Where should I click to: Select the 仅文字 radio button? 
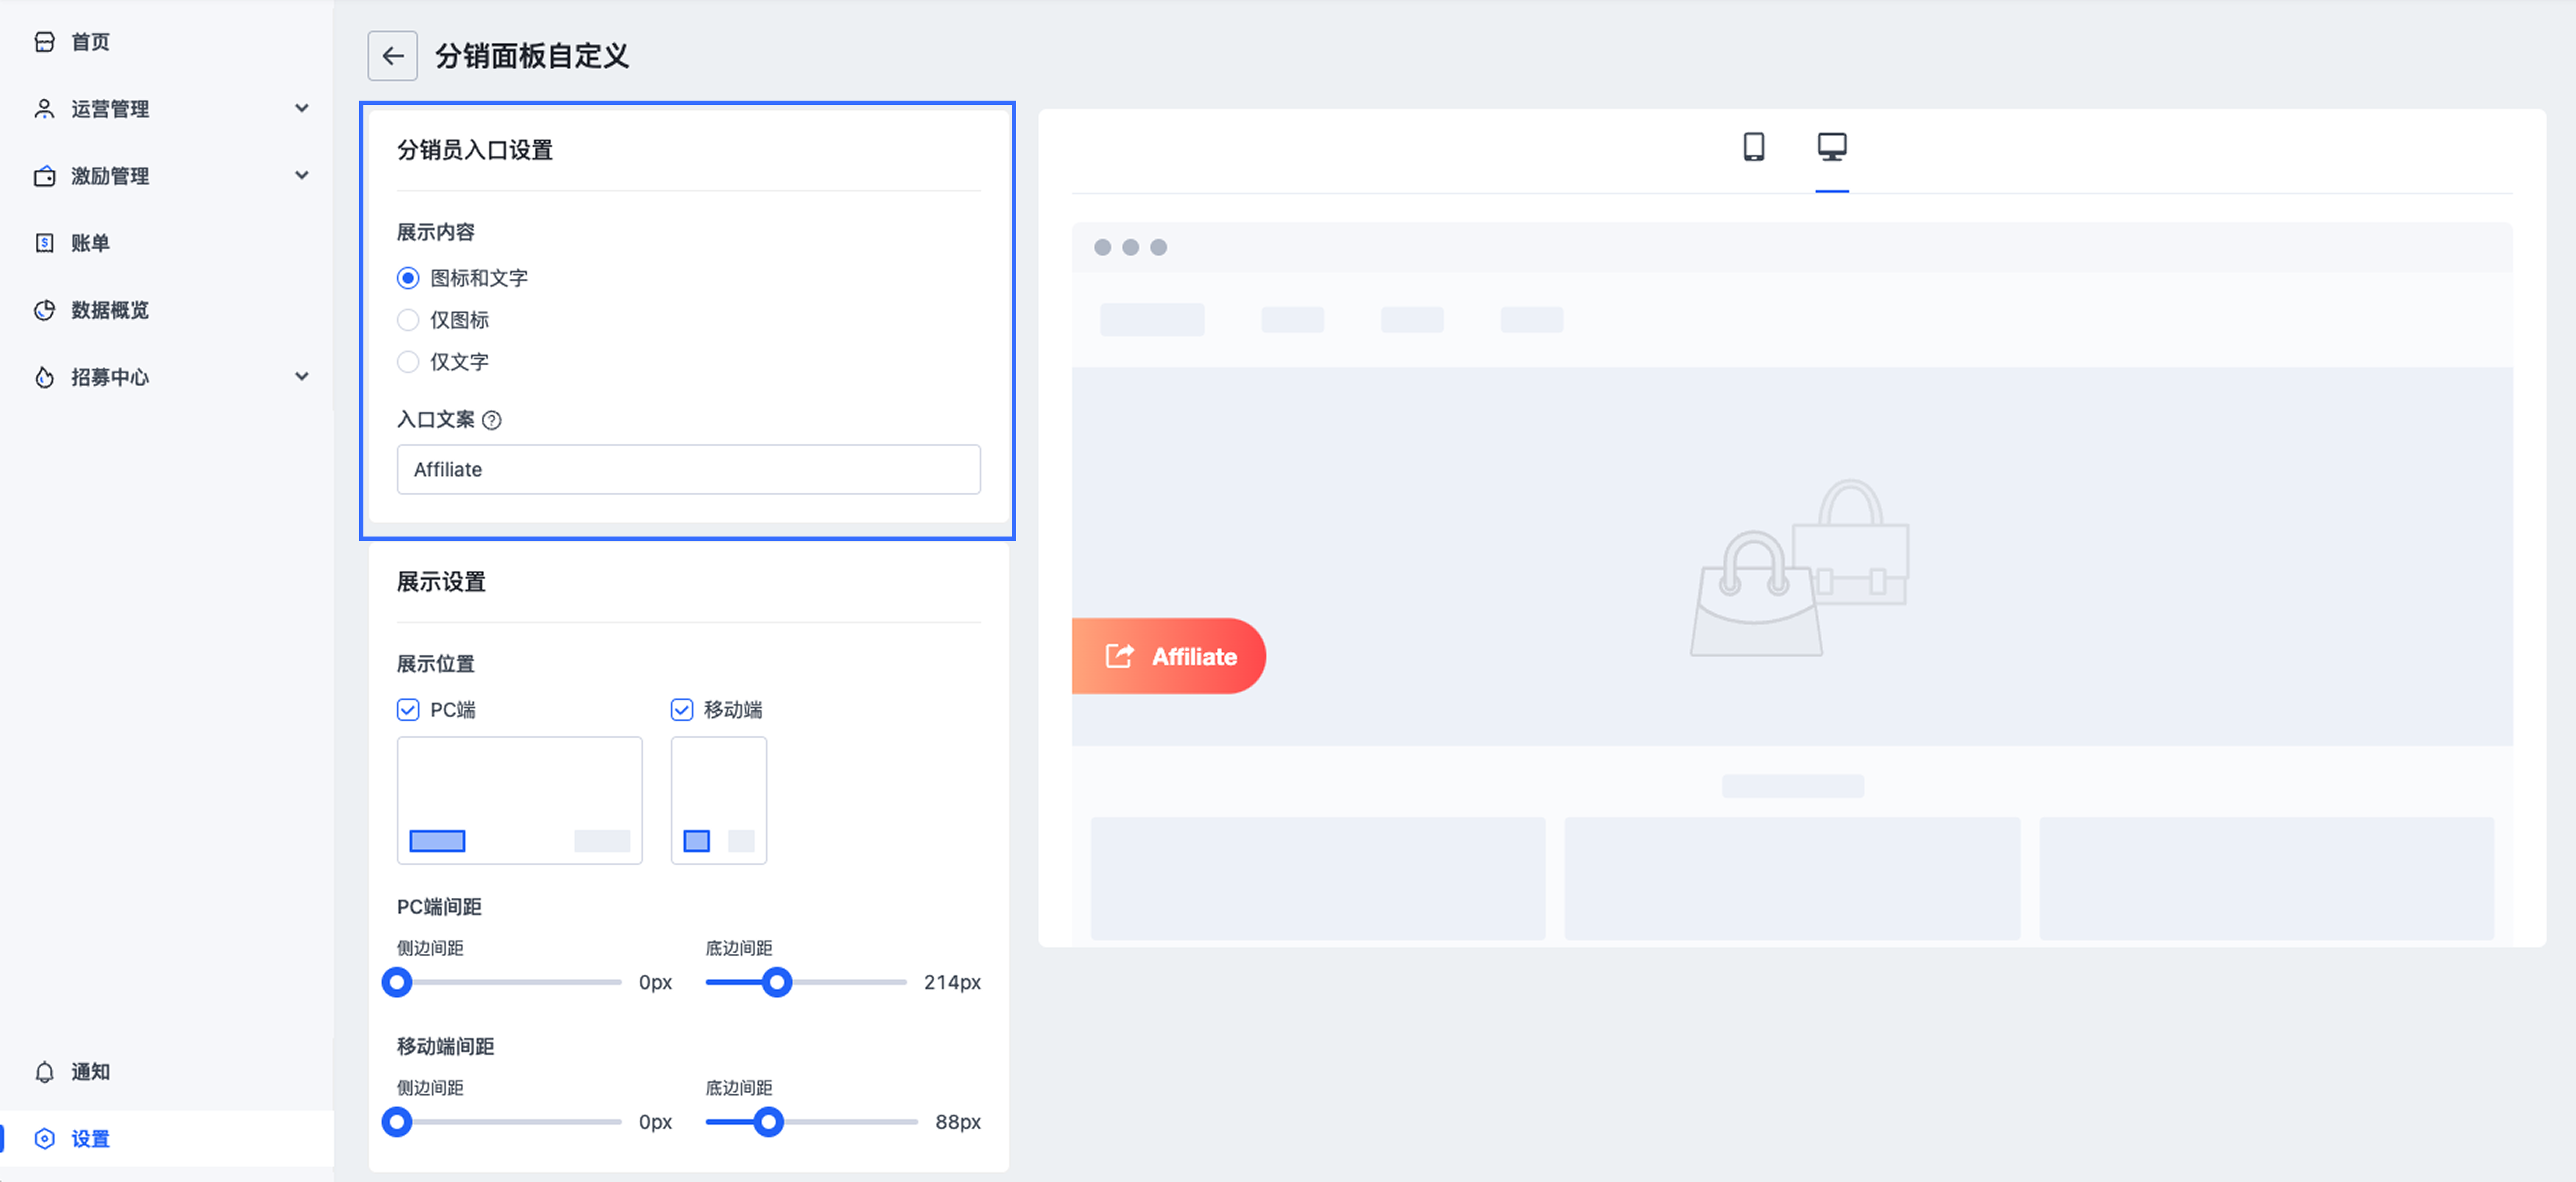408,362
